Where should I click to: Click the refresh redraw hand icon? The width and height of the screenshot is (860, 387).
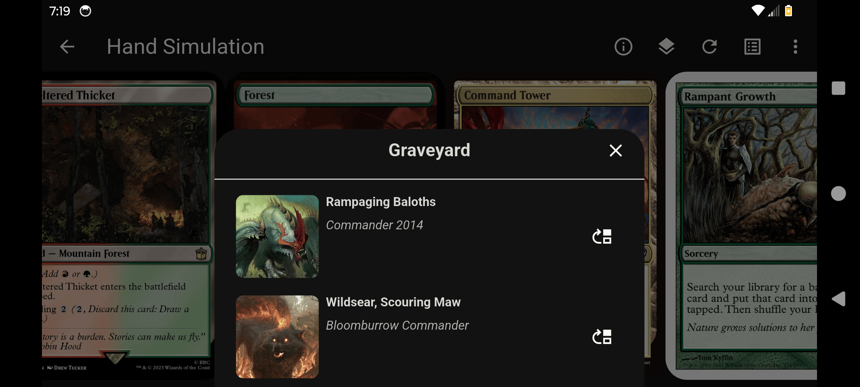tap(709, 47)
